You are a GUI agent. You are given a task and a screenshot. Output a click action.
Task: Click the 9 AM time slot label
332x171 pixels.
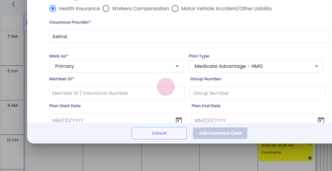coord(12,105)
